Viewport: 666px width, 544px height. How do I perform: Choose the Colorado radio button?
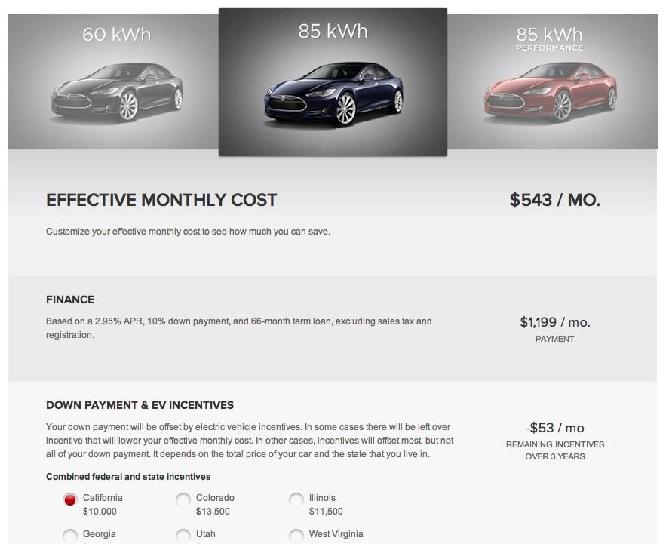point(183,499)
